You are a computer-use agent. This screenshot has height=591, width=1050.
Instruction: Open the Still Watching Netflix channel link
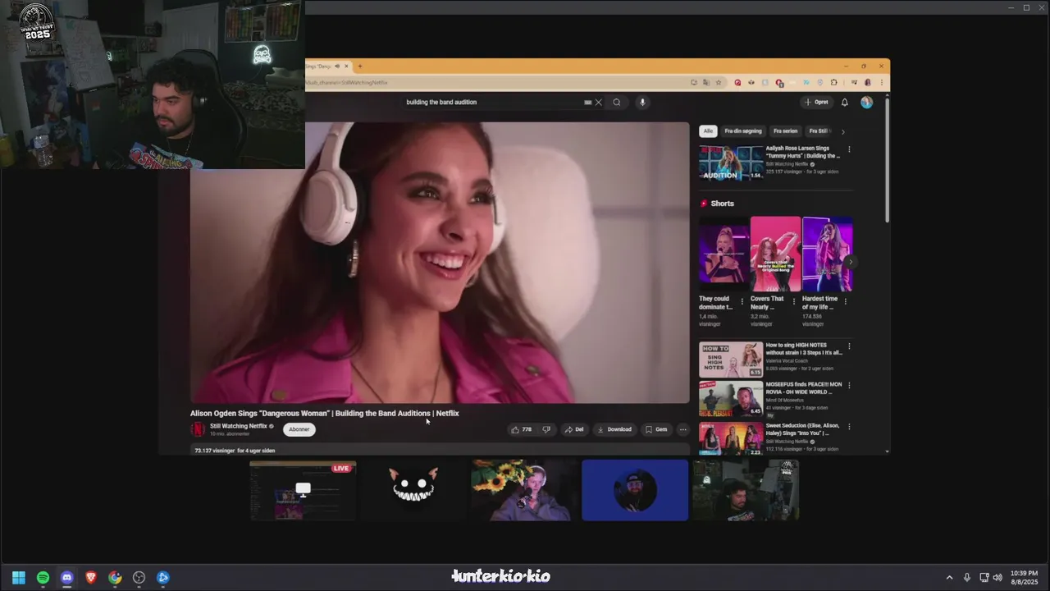239,426
